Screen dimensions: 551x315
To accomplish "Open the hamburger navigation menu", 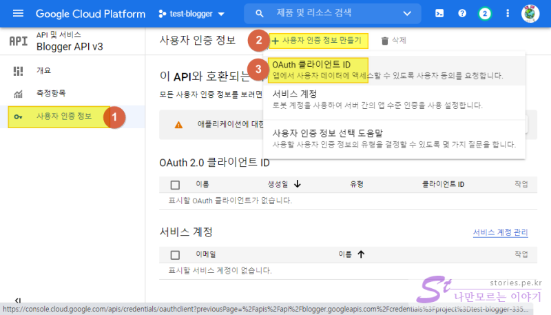I will click(18, 13).
